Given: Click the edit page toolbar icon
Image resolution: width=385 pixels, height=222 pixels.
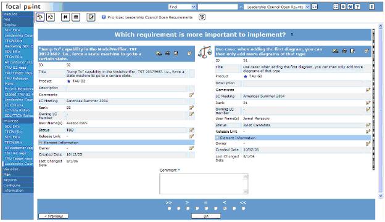Looking at the screenshot, I should [x=91, y=17].
